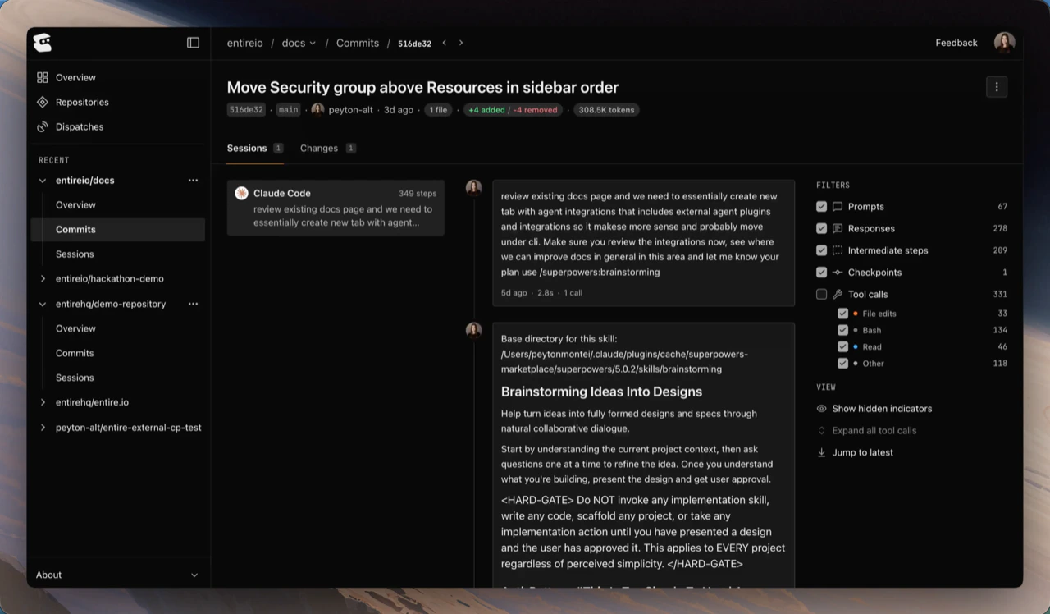The width and height of the screenshot is (1050, 614).
Task: Click the '349 steps' label
Action: tap(418, 194)
